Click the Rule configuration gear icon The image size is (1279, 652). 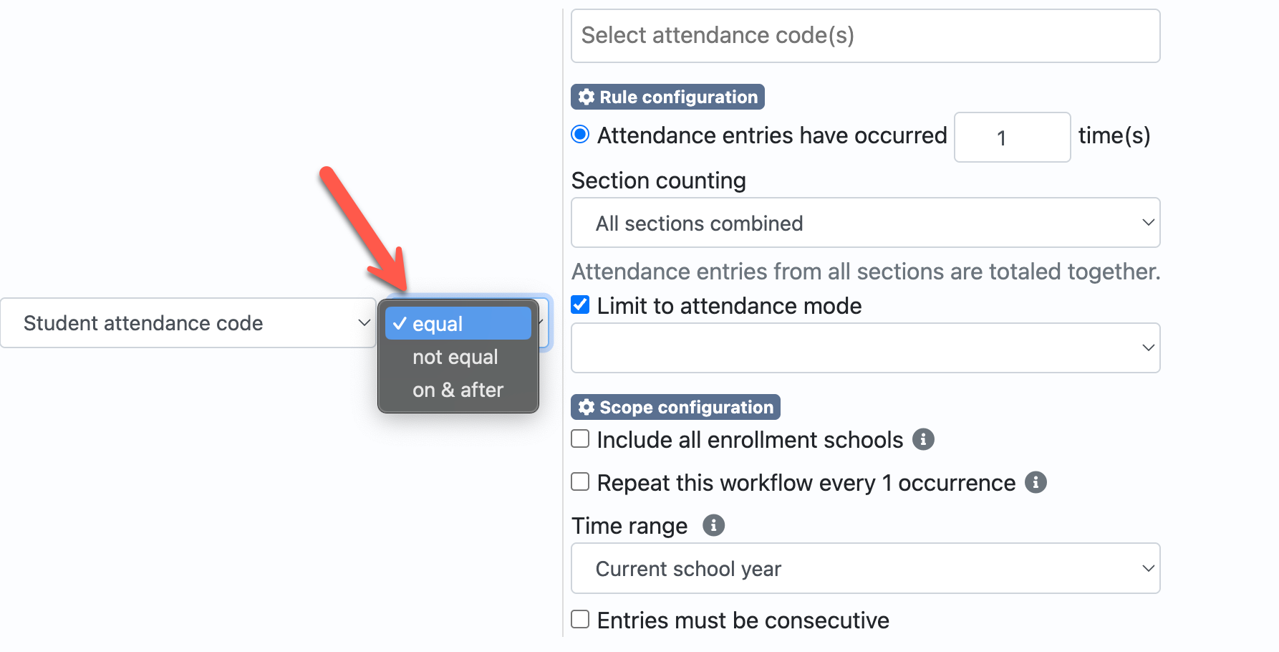(587, 97)
